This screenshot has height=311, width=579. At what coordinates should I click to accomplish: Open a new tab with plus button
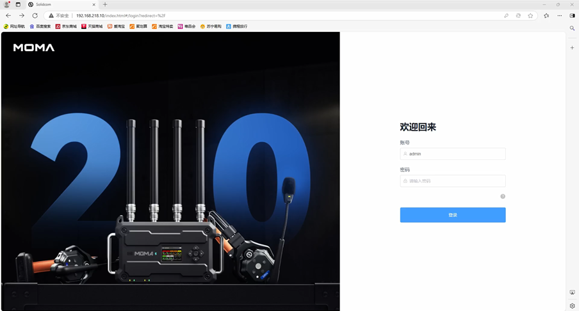pos(105,4)
